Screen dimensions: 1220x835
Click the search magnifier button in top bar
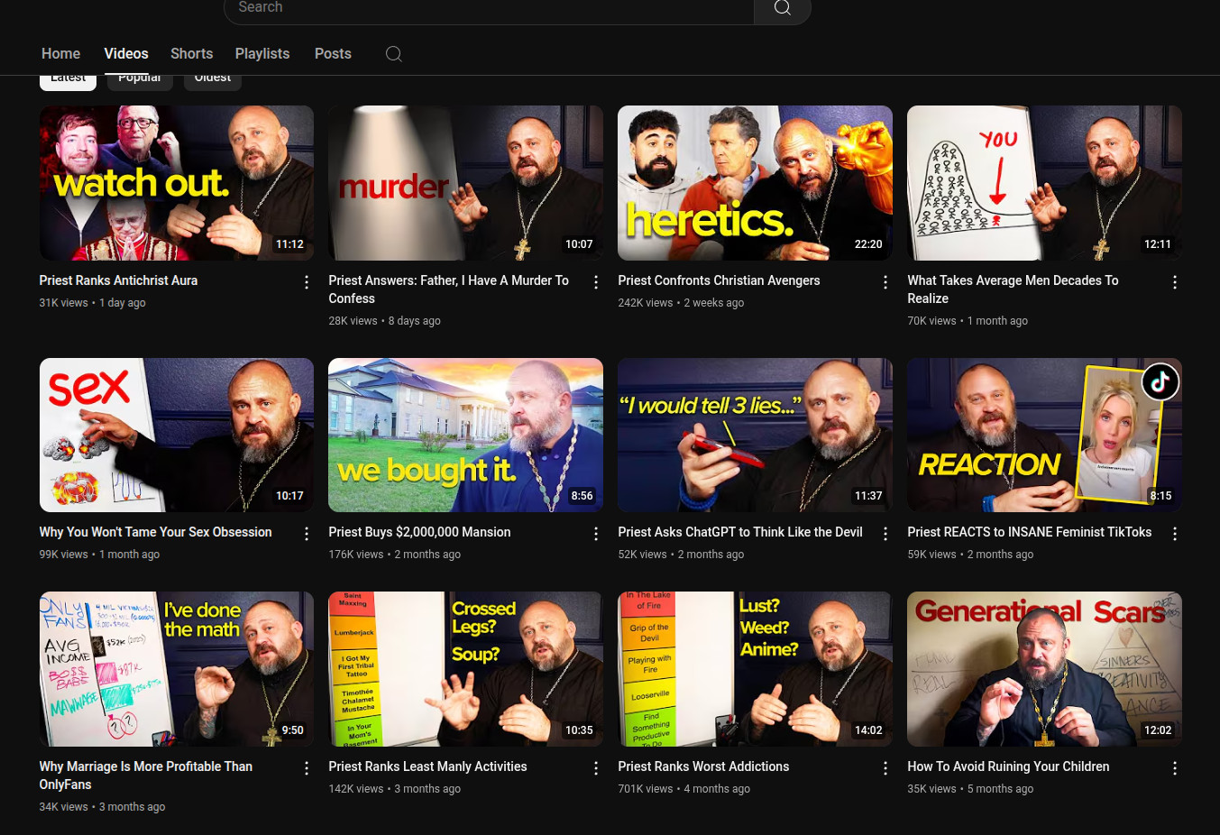tap(783, 9)
